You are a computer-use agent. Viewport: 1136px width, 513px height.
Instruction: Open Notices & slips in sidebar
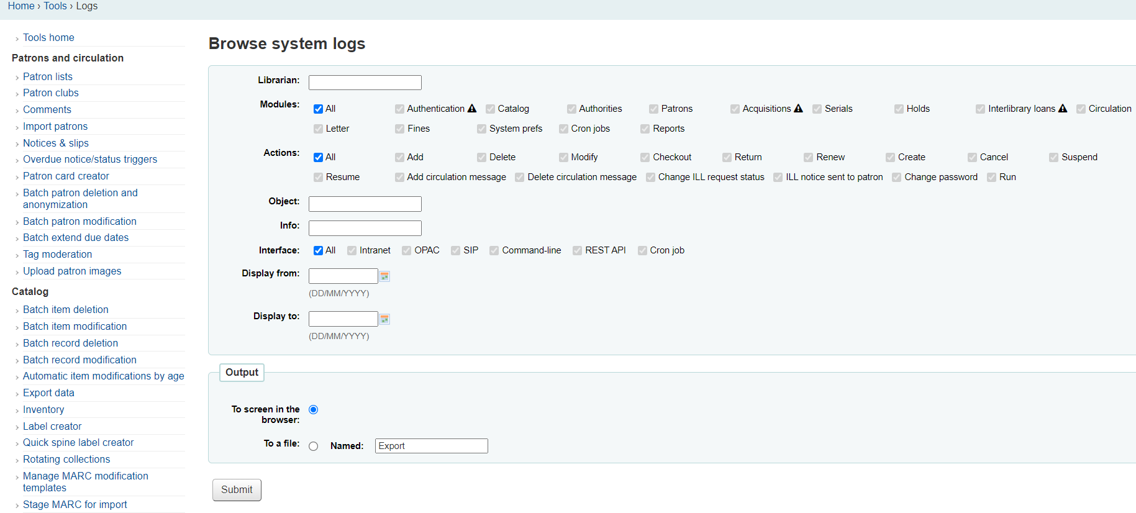pyautogui.click(x=56, y=143)
